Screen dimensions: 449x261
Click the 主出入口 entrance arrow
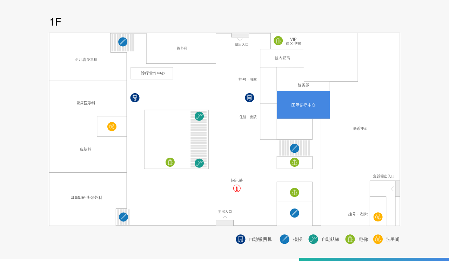(225, 217)
